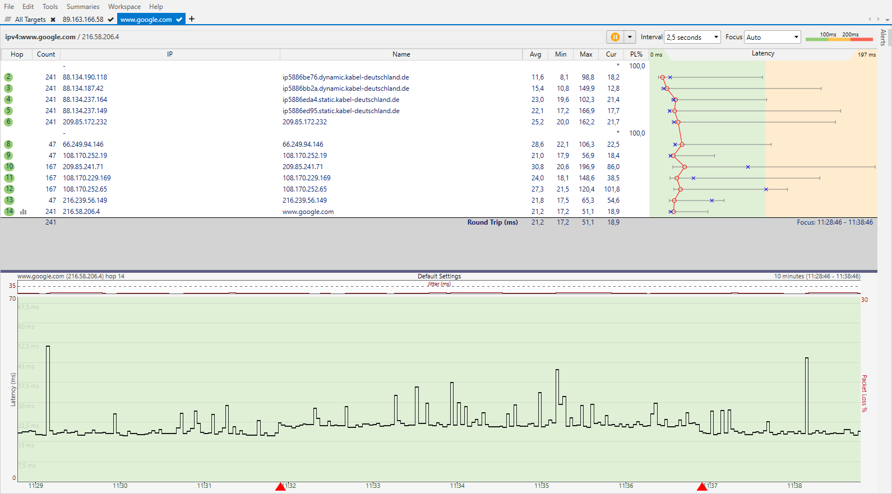Viewport: 892px width, 494px height.
Task: Select hop 10 green circle icon
Action: (x=9, y=167)
